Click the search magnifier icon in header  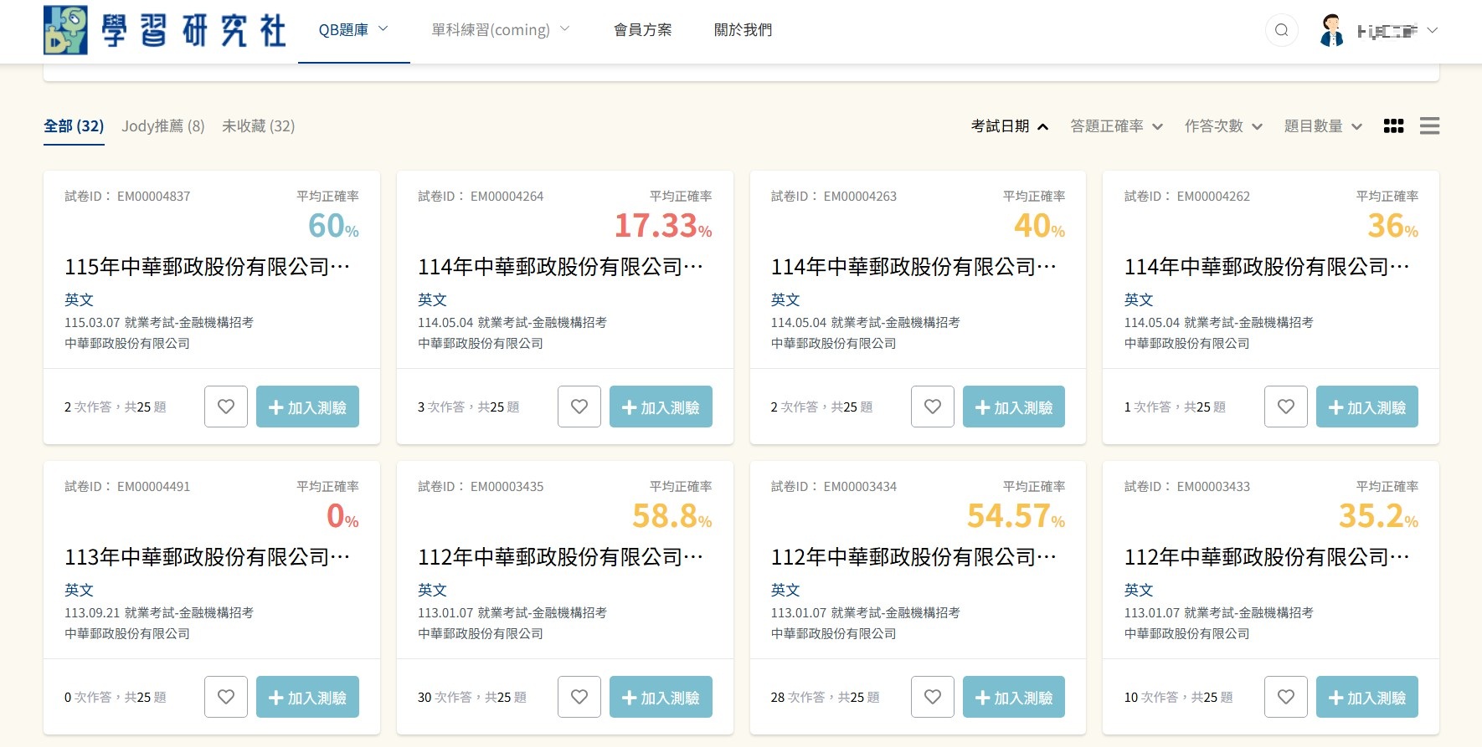pos(1281,31)
